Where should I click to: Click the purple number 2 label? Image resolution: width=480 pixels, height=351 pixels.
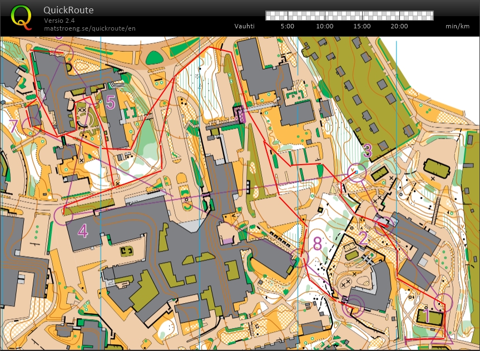363,239
